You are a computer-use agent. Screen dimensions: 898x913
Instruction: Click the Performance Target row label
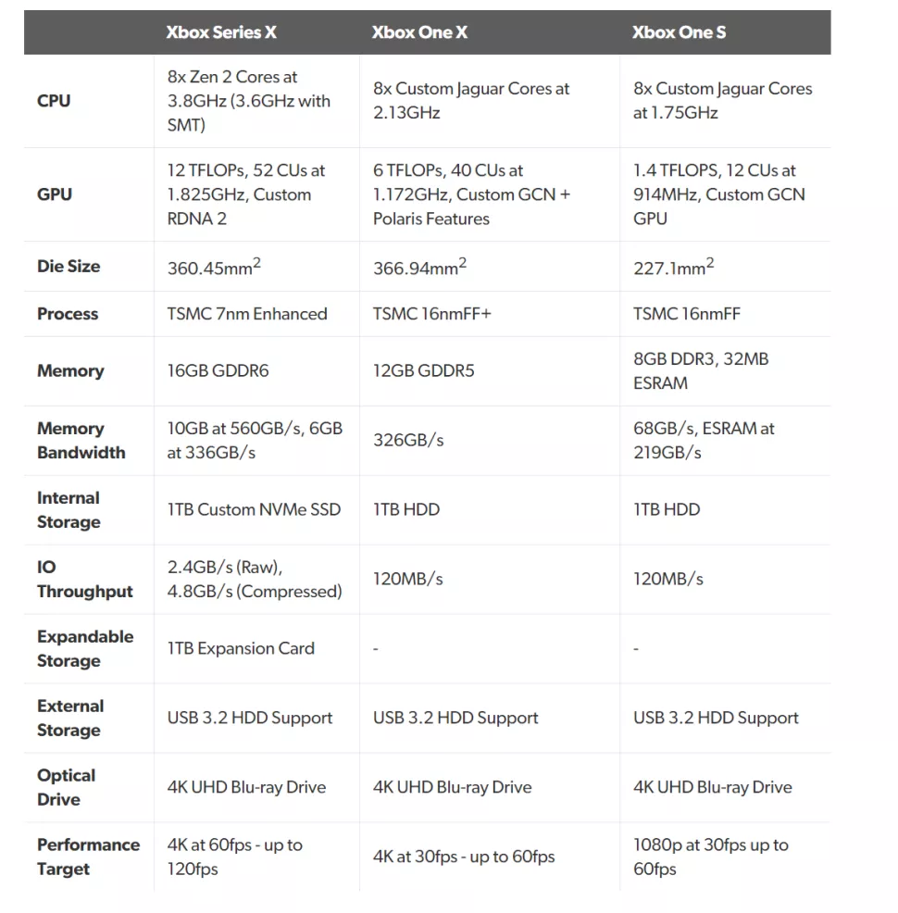tap(88, 857)
